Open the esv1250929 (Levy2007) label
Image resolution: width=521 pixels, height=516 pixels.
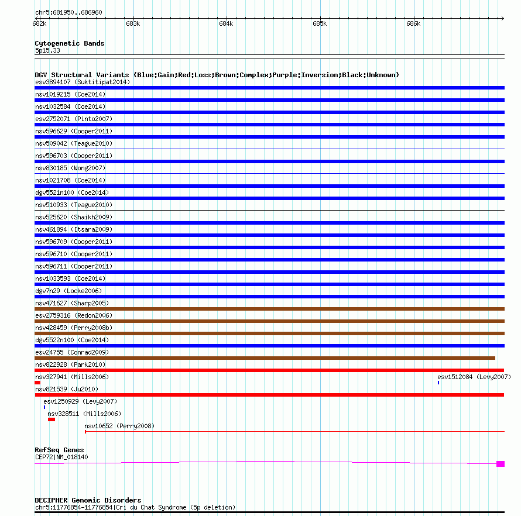pyautogui.click(x=80, y=401)
